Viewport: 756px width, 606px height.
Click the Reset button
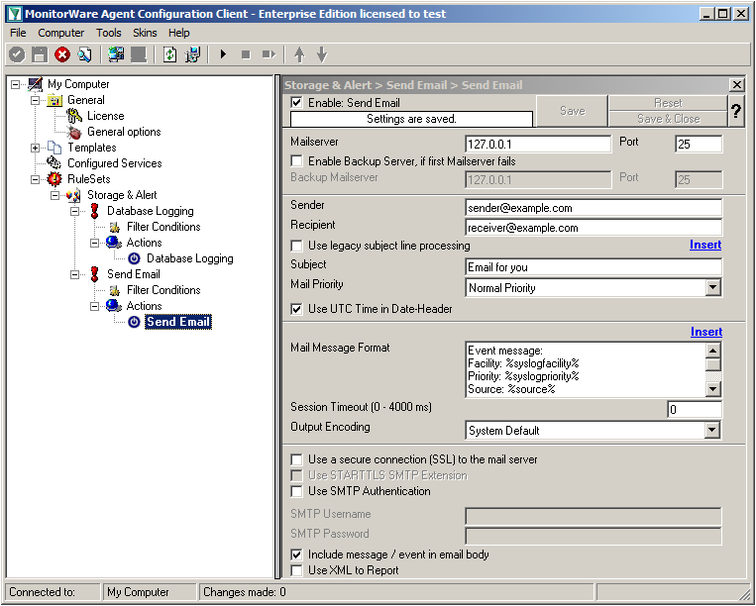(x=668, y=103)
